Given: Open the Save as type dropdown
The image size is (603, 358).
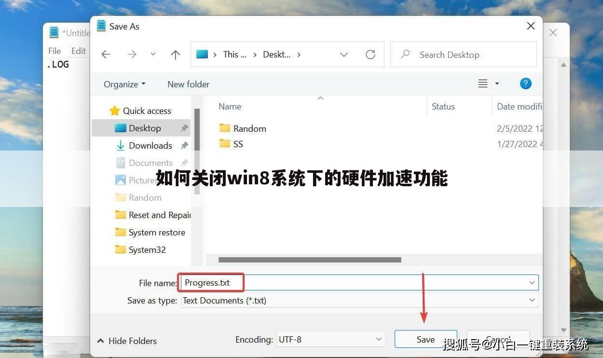Looking at the screenshot, I should 532,300.
